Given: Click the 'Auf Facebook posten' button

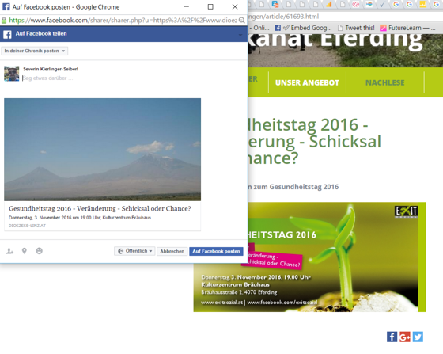Looking at the screenshot, I should click(216, 251).
